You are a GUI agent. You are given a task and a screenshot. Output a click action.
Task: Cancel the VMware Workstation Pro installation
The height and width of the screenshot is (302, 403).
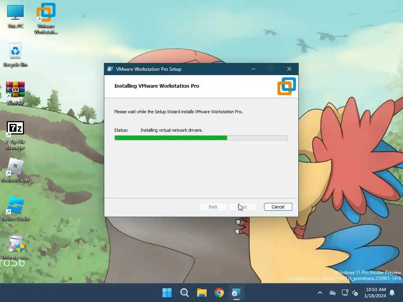(278, 207)
